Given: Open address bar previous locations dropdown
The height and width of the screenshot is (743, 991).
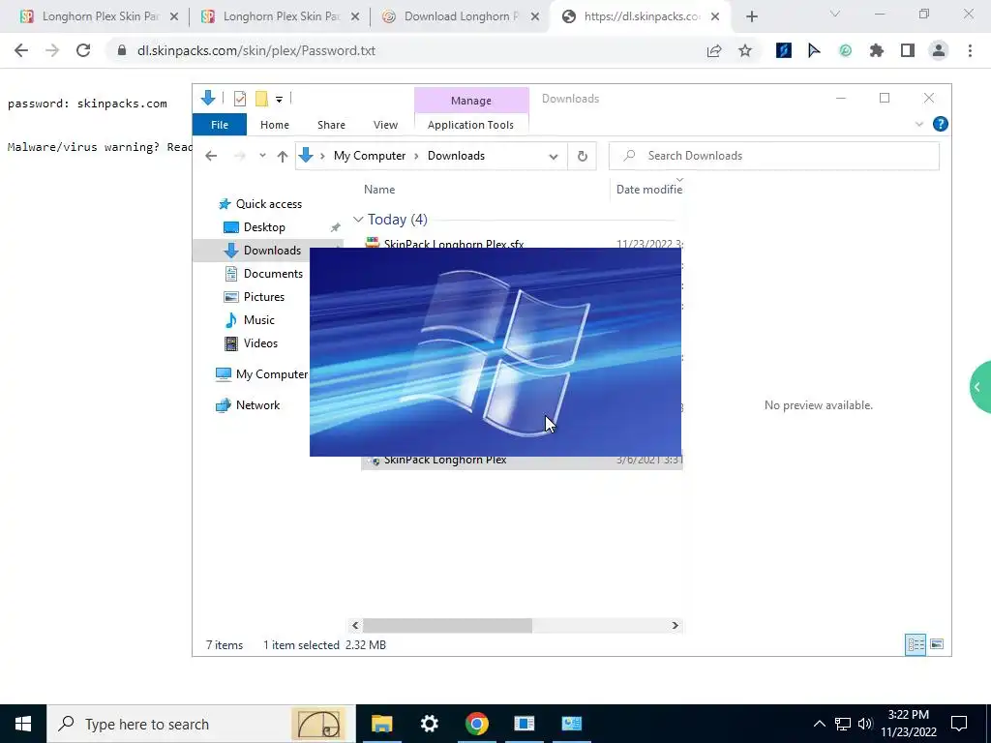Looking at the screenshot, I should coord(553,156).
